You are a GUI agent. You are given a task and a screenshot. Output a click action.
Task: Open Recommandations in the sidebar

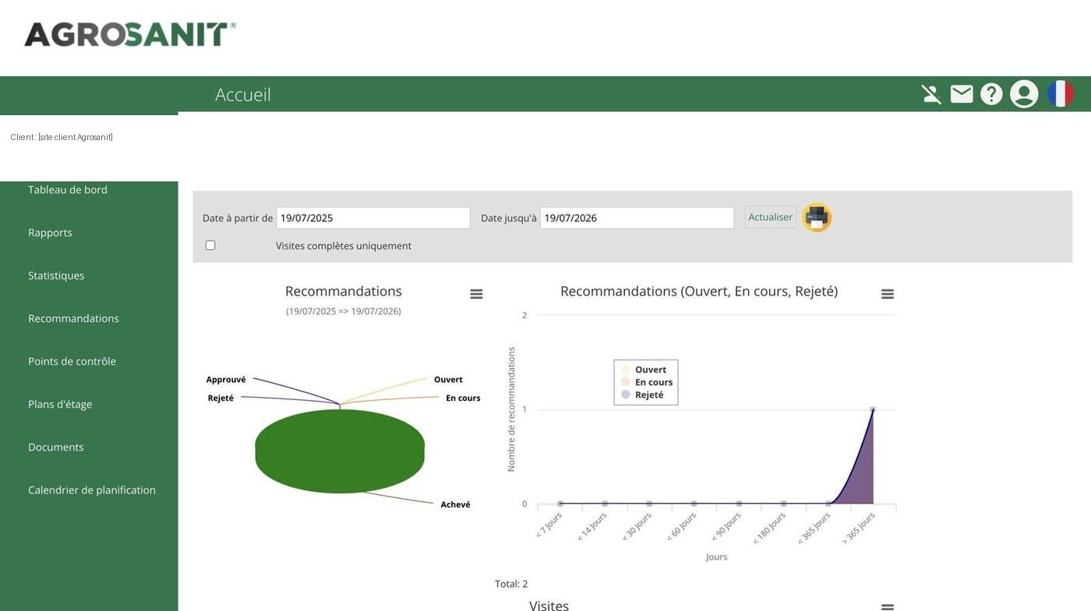[73, 318]
